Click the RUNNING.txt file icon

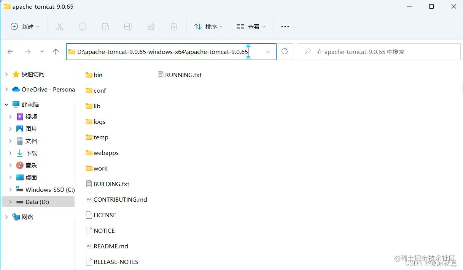click(161, 75)
